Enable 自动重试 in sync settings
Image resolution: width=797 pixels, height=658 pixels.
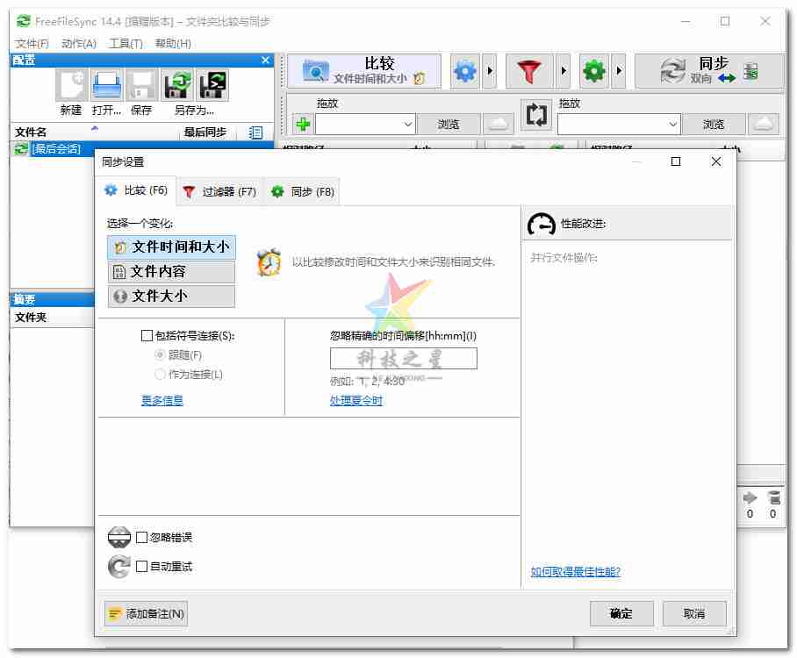[145, 567]
